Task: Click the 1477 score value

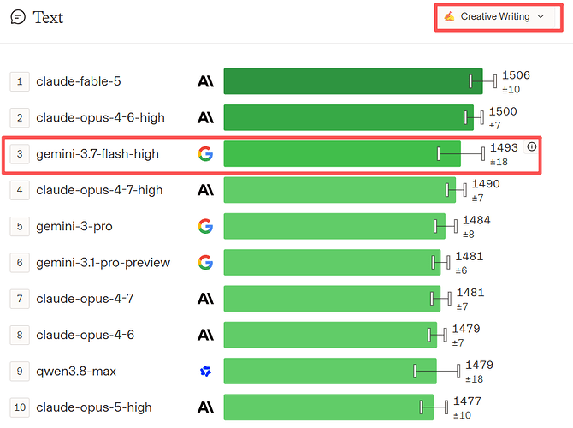Action: pos(467,401)
